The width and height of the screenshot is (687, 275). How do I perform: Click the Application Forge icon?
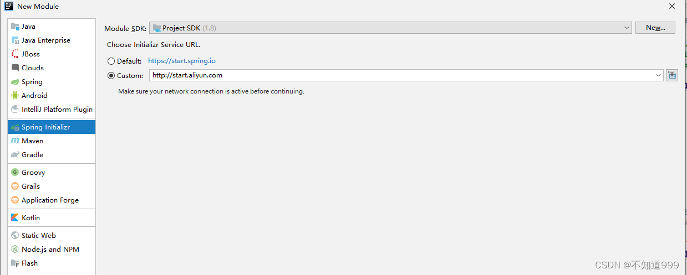[x=15, y=200]
